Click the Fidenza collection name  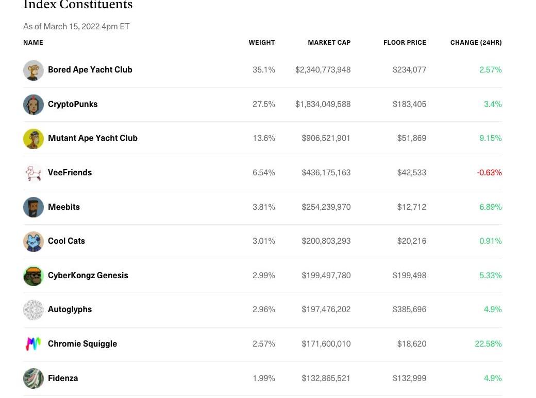click(63, 378)
